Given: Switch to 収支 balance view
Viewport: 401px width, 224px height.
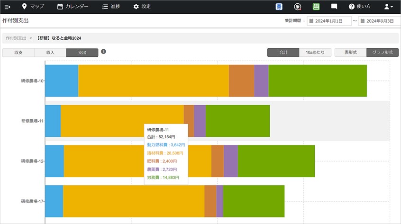Looking at the screenshot, I should click(x=18, y=53).
